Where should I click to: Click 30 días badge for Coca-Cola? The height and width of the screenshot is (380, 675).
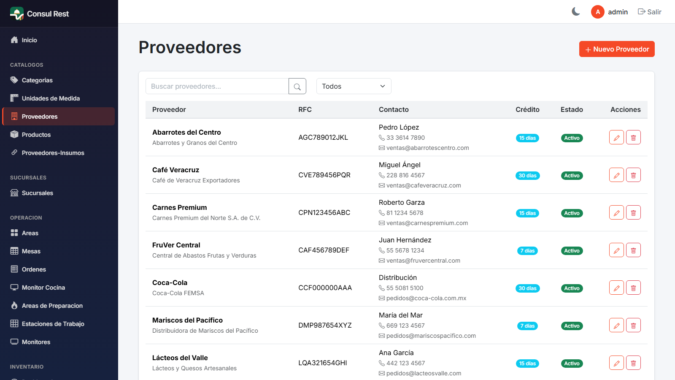pyautogui.click(x=527, y=288)
